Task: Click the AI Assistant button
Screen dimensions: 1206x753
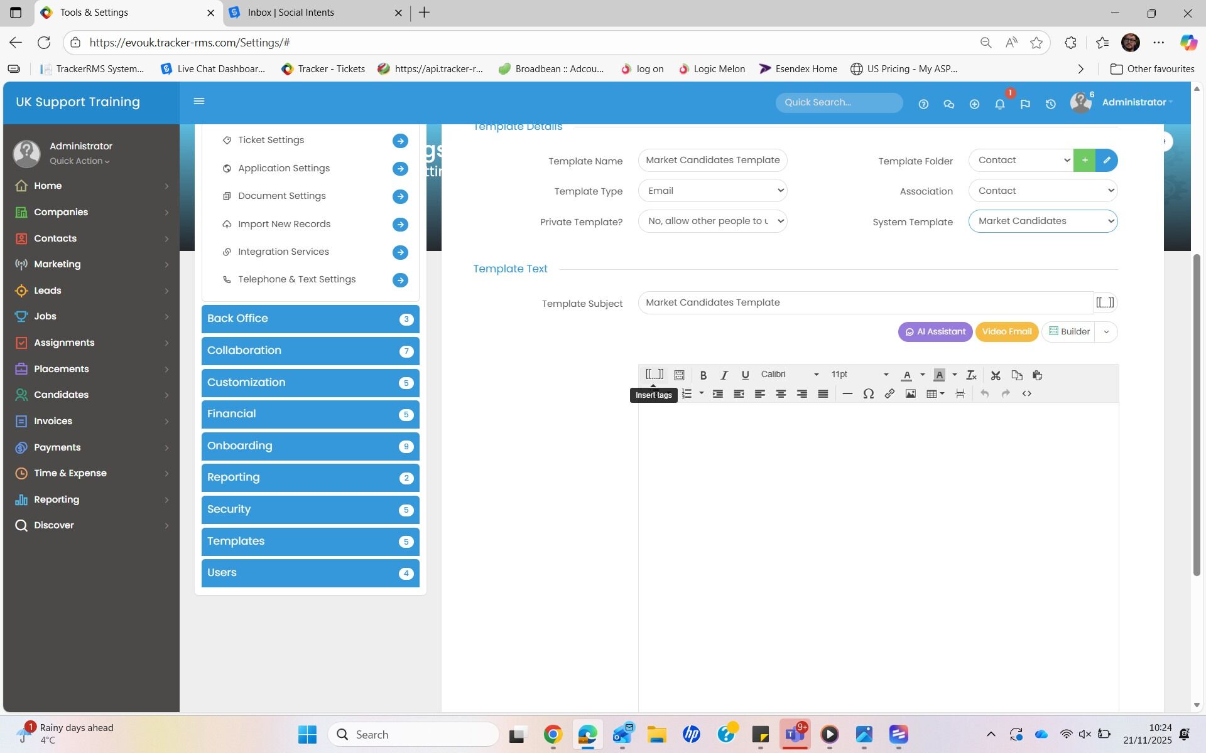Action: (935, 332)
